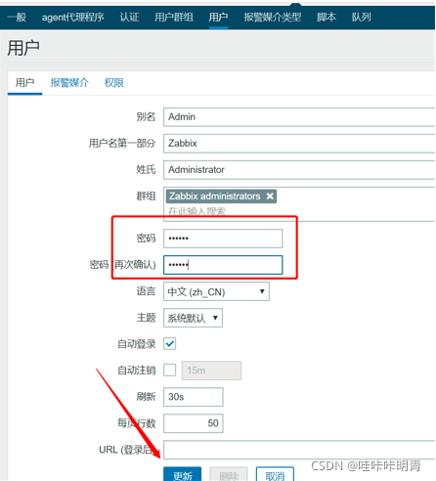Viewport: 436px width, 481px height.
Task: Open 报警媒介类型 menu item
Action: [x=273, y=17]
